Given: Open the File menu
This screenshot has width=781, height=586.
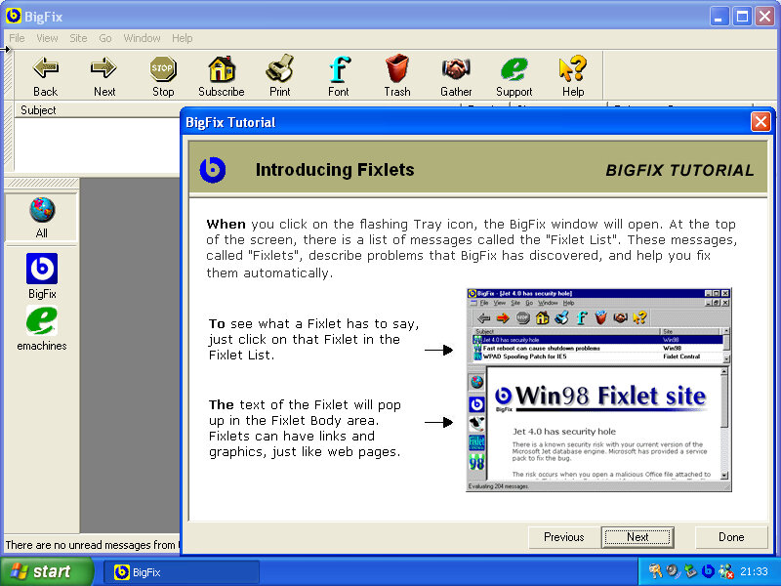Looking at the screenshot, I should pos(17,38).
